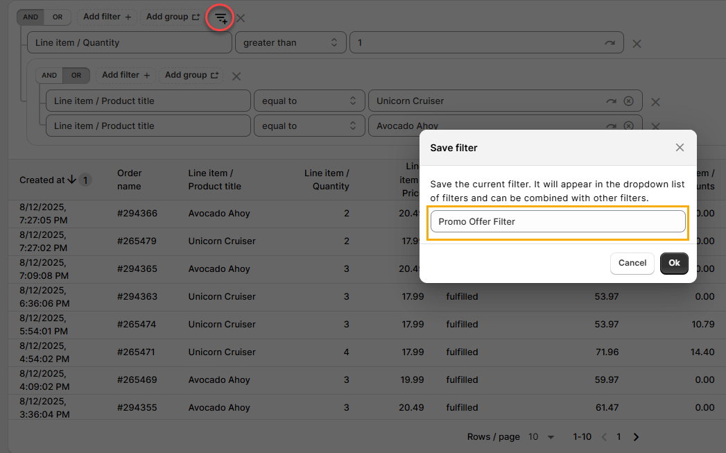Image resolution: width=726 pixels, height=453 pixels.
Task: Go to the next page of results
Action: point(636,437)
